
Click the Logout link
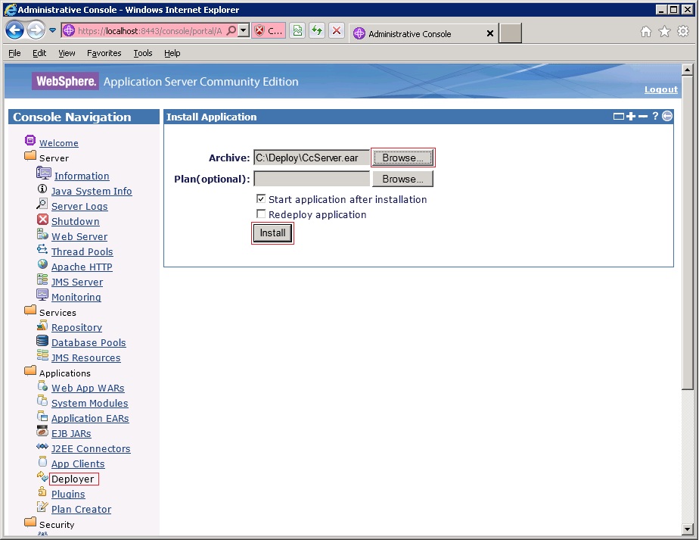coord(661,89)
